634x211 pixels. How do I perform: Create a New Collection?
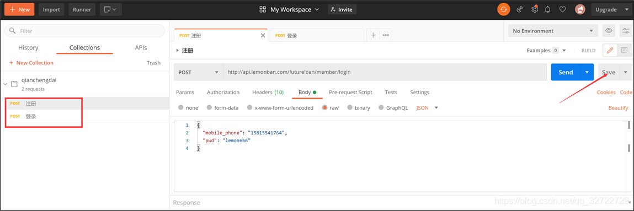pyautogui.click(x=31, y=63)
